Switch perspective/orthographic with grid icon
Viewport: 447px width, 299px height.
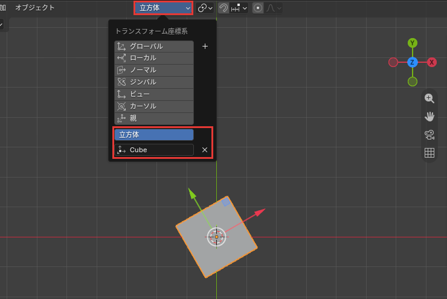click(429, 153)
